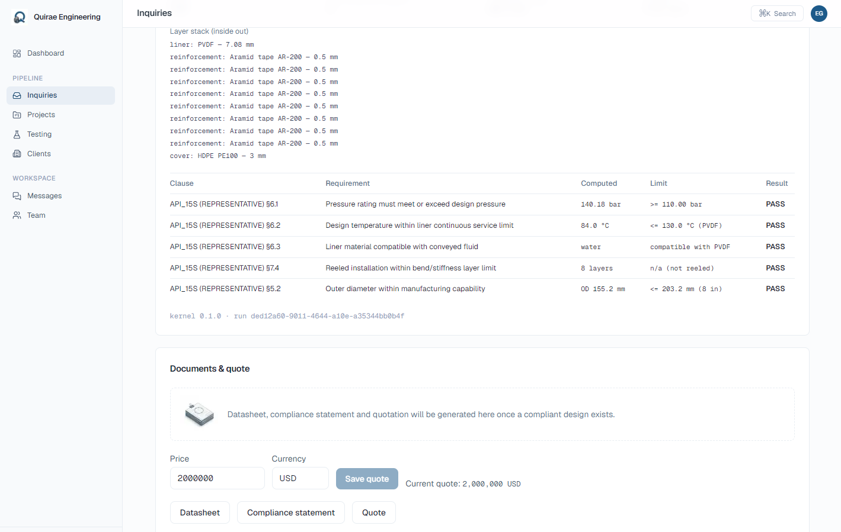The image size is (841, 532).
Task: Open the Compliance statement document
Action: (x=291, y=512)
